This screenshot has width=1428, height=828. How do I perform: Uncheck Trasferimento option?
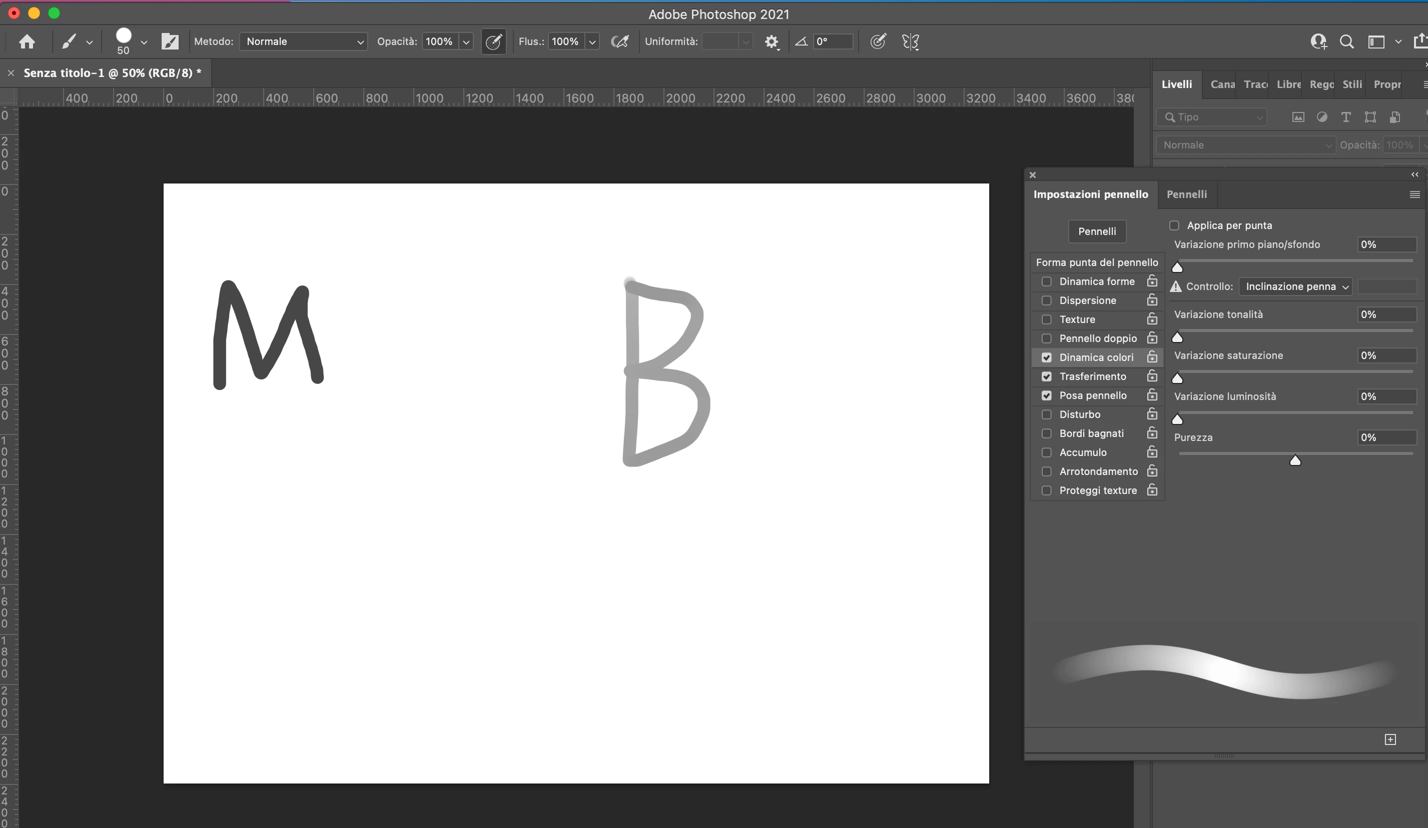coord(1047,376)
